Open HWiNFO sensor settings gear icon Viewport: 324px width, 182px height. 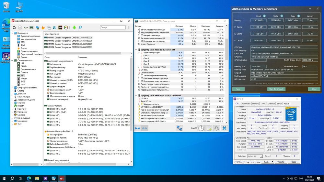216,128
